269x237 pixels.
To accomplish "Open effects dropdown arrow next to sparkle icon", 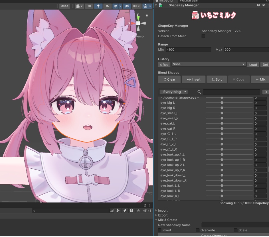I will [120, 6].
